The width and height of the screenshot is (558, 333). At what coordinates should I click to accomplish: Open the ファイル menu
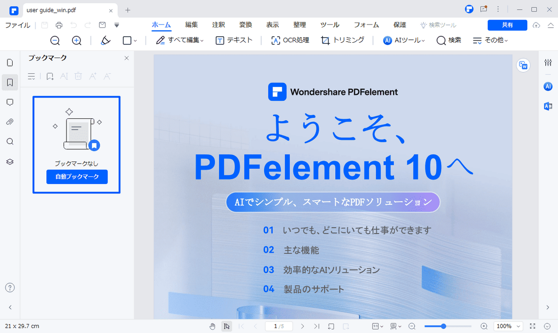[17, 25]
